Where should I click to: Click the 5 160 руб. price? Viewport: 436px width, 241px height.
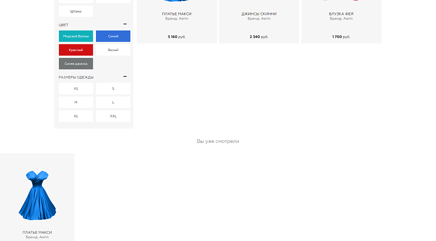click(177, 37)
